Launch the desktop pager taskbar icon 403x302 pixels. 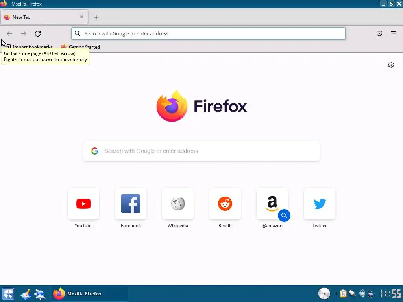(x=26, y=294)
